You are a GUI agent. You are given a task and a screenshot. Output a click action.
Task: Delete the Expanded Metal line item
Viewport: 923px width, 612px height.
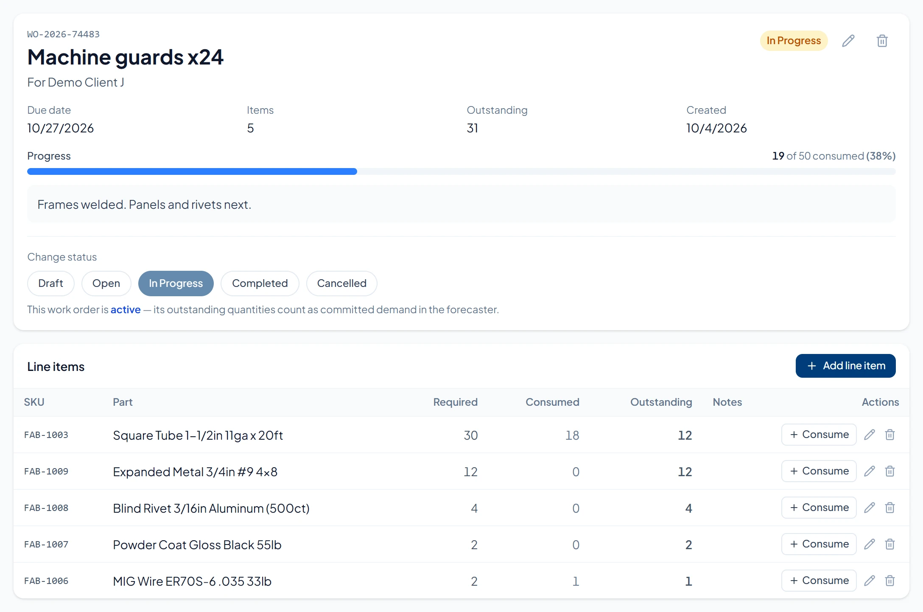click(890, 471)
